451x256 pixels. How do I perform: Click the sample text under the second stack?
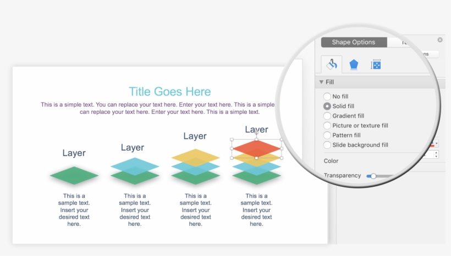coord(135,210)
